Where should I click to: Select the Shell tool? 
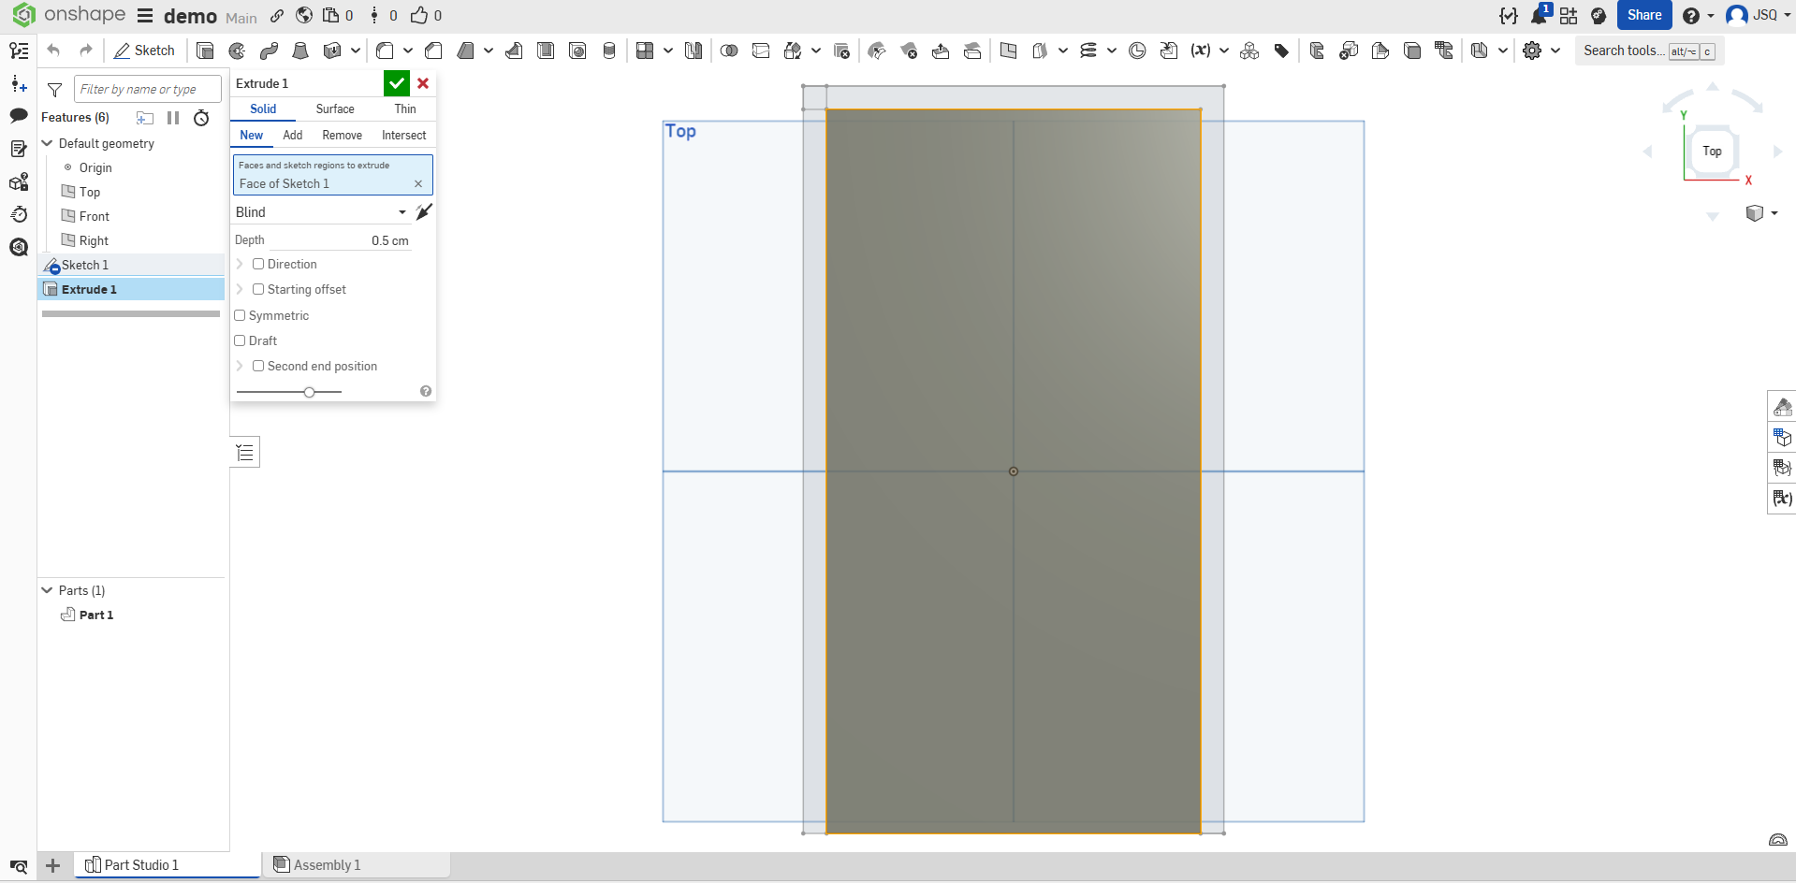click(x=546, y=51)
